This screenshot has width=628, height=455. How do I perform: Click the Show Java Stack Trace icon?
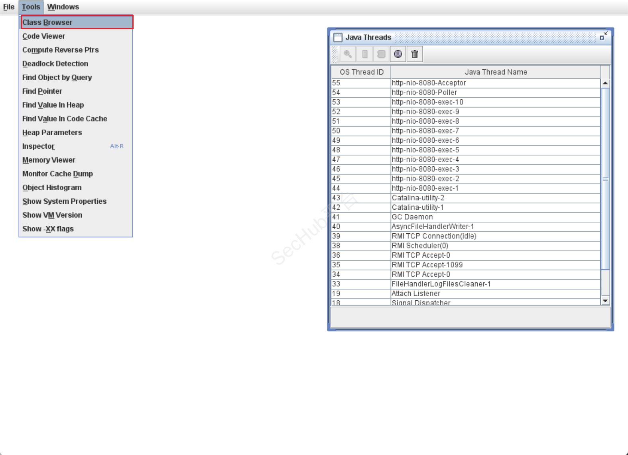pyautogui.click(x=381, y=54)
